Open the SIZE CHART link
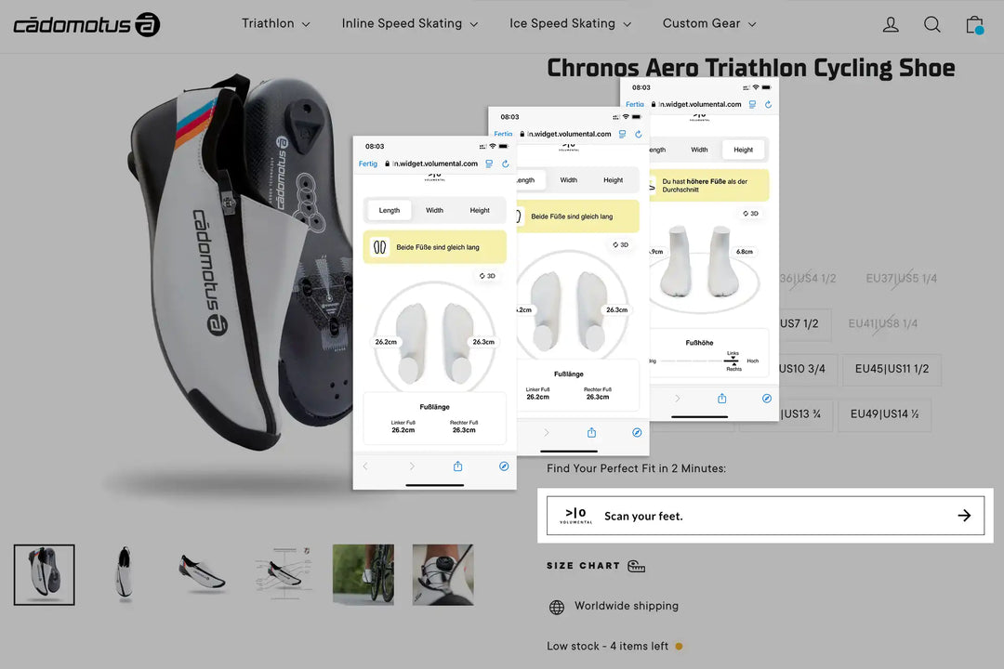Viewport: 1004px width, 669px height. click(583, 566)
